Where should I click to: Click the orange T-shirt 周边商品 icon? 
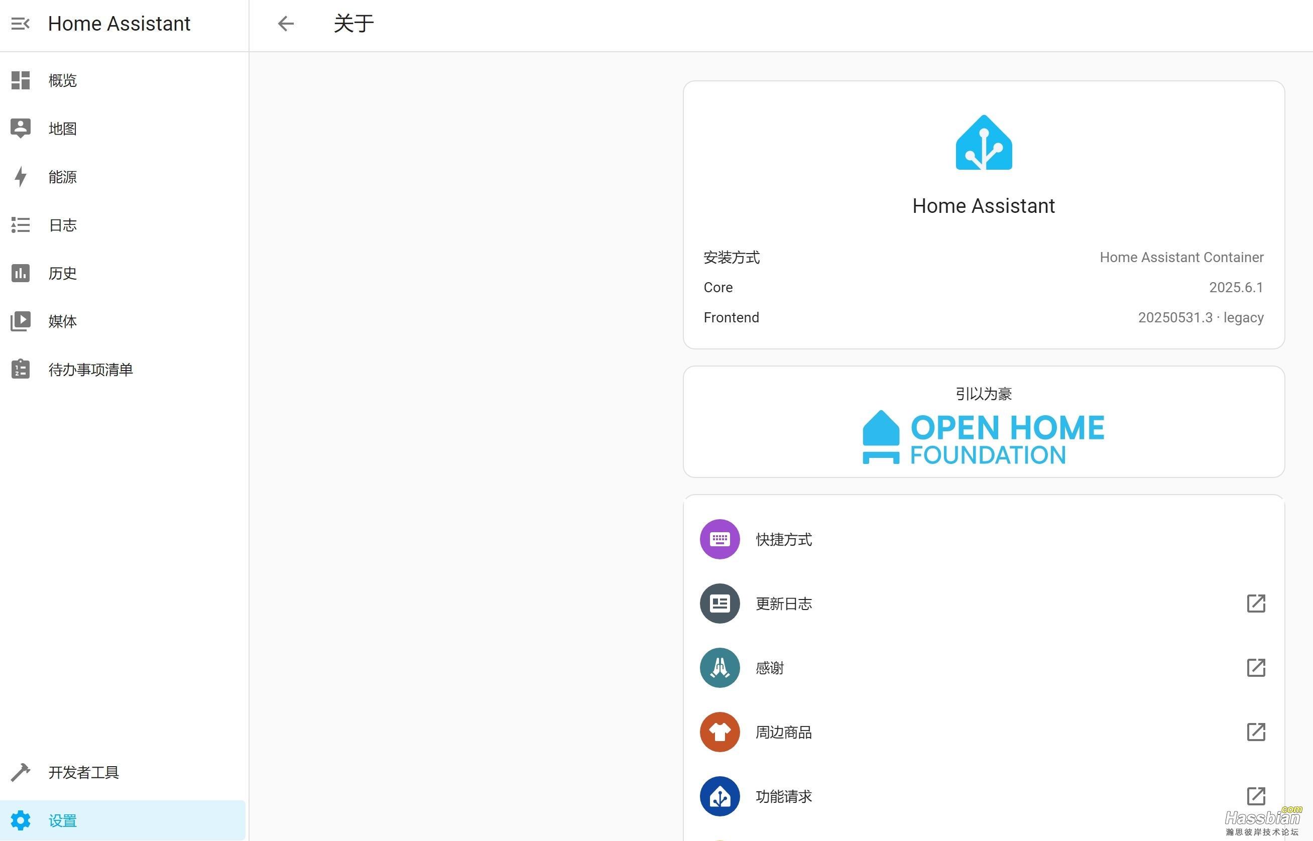[720, 732]
